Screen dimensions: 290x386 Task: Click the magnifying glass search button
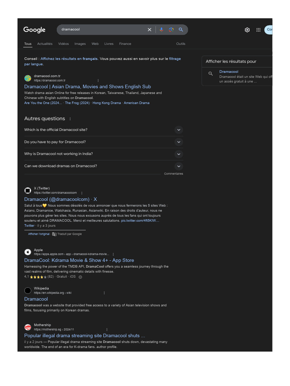(181, 30)
